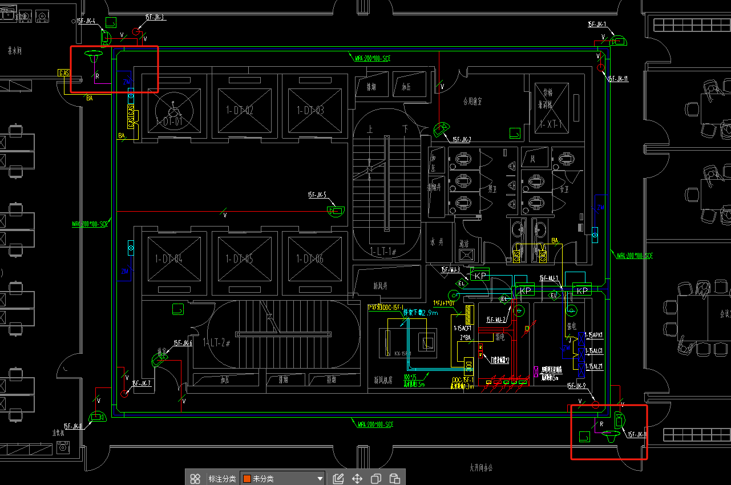The image size is (731, 485).
Task: Click the 15F-JK-11 label text
Action: coord(617,79)
